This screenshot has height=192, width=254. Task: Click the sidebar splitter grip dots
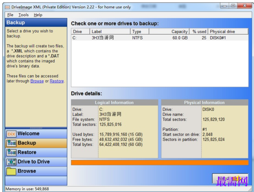pyautogui.click(x=36, y=128)
